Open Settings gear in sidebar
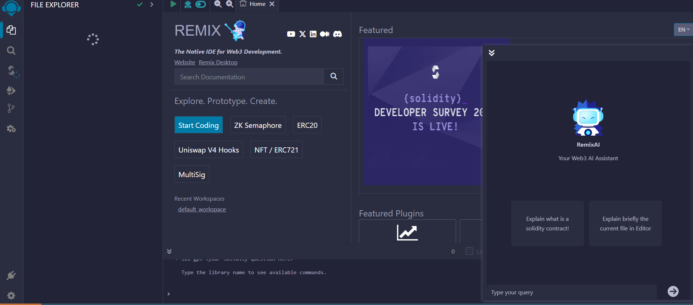Viewport: 693px width, 305px height. (x=11, y=295)
